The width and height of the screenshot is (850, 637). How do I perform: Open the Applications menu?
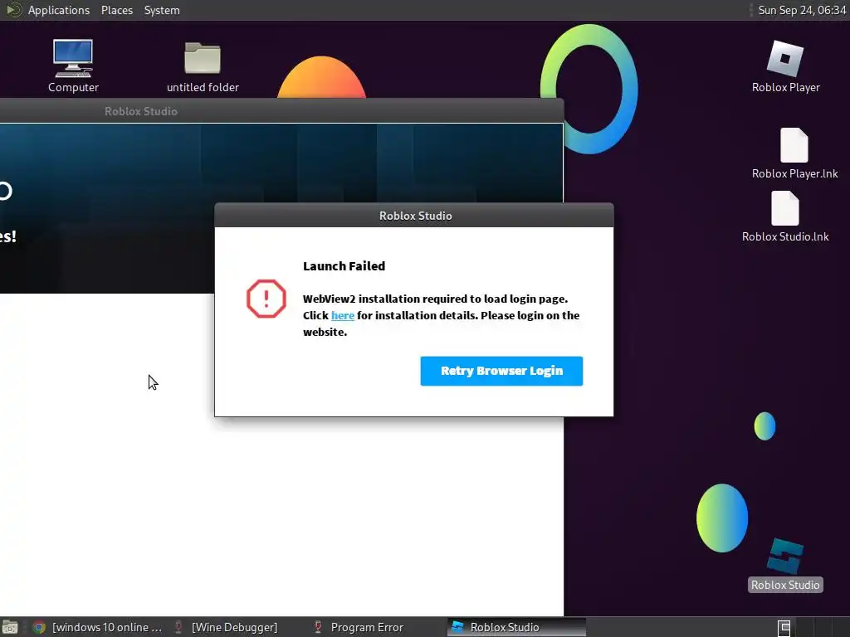(59, 10)
